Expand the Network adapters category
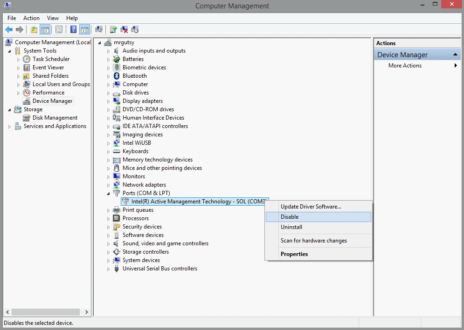This screenshot has height=330, width=464. (109, 185)
